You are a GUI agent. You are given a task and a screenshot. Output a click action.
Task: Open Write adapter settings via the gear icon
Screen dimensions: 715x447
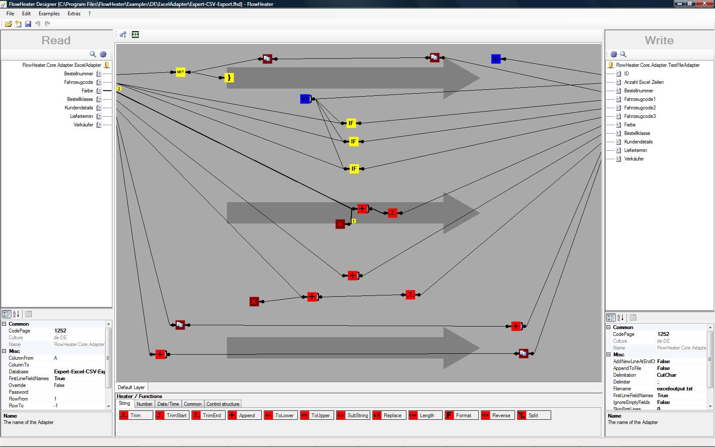614,54
